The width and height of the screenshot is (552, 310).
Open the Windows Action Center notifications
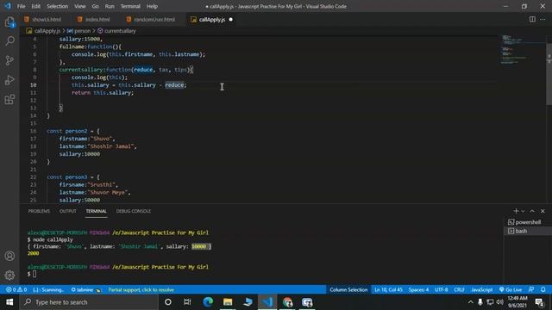click(539, 302)
